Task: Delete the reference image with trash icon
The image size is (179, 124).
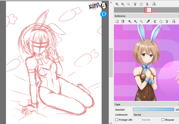Action: pos(123,21)
